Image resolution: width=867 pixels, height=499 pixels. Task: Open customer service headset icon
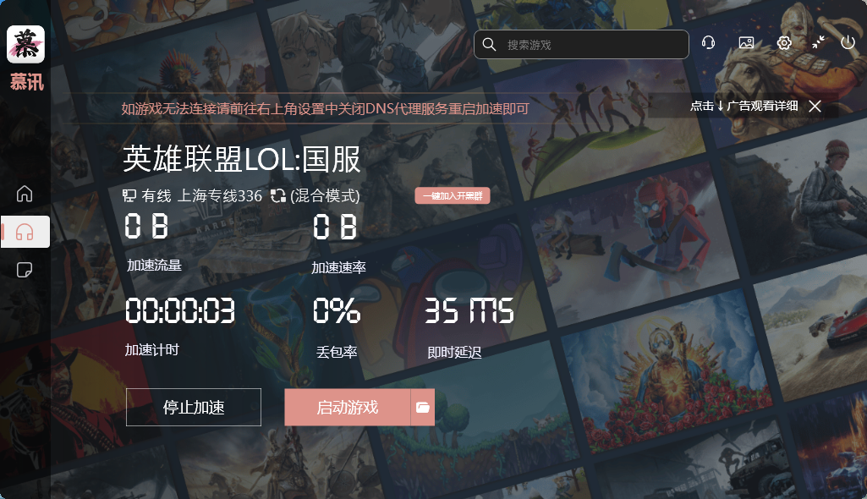pyautogui.click(x=708, y=42)
